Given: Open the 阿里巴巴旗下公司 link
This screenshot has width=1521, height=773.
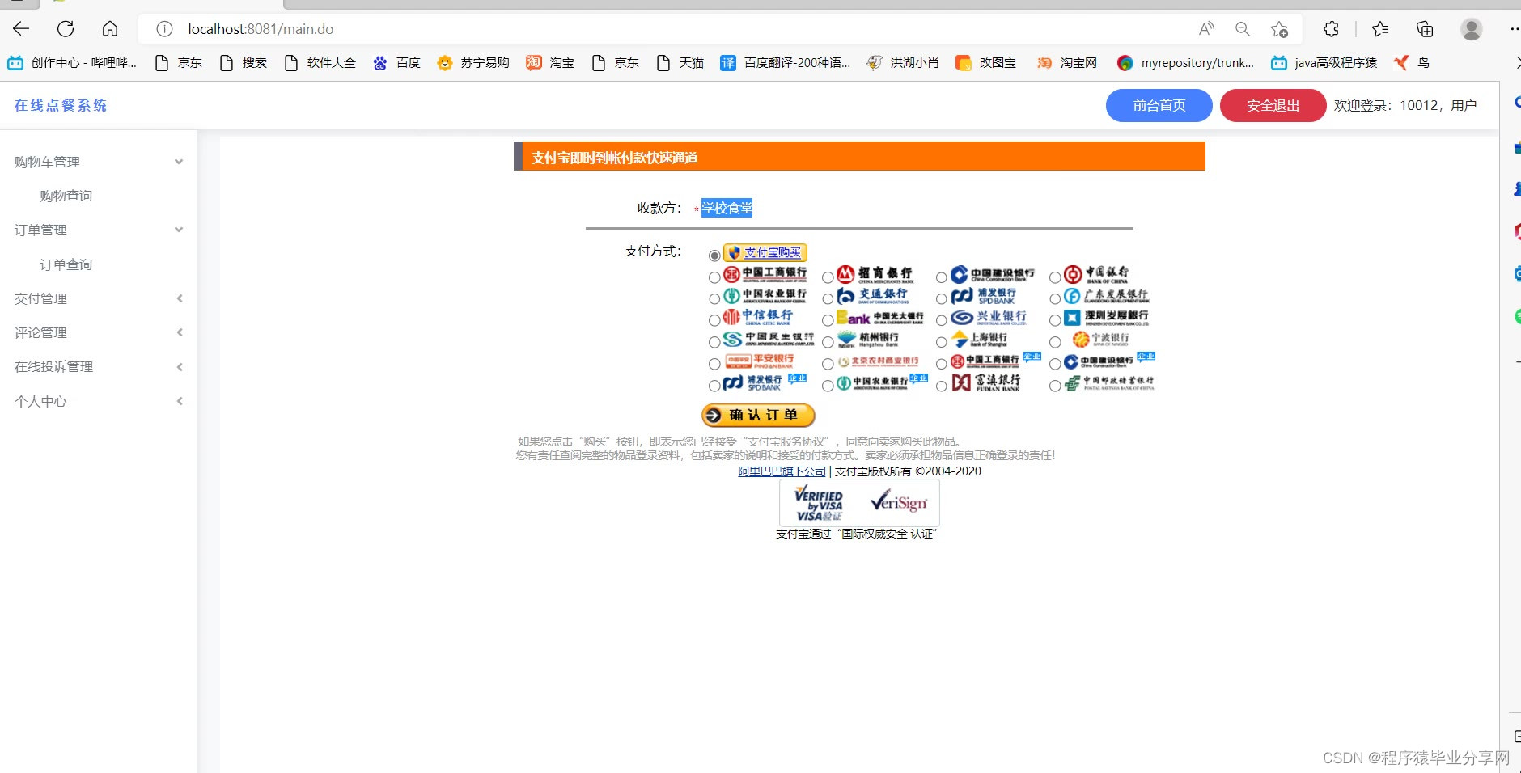Looking at the screenshot, I should pyautogui.click(x=782, y=471).
